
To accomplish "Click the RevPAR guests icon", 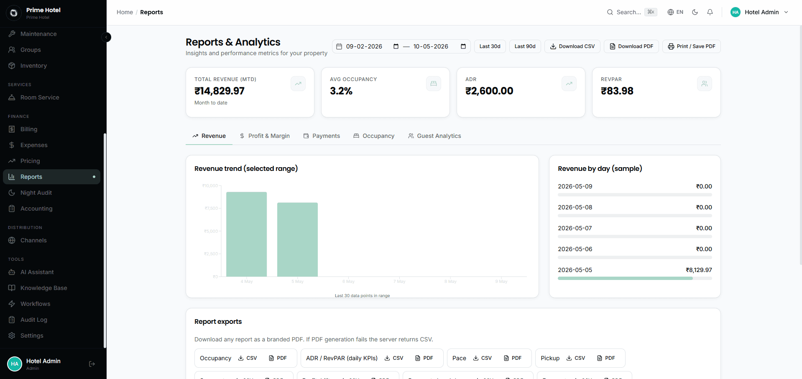I will [705, 84].
